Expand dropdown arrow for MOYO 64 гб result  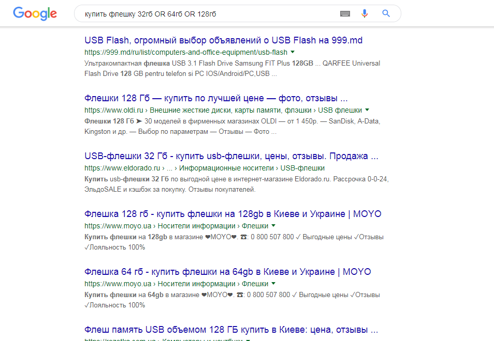click(273, 283)
